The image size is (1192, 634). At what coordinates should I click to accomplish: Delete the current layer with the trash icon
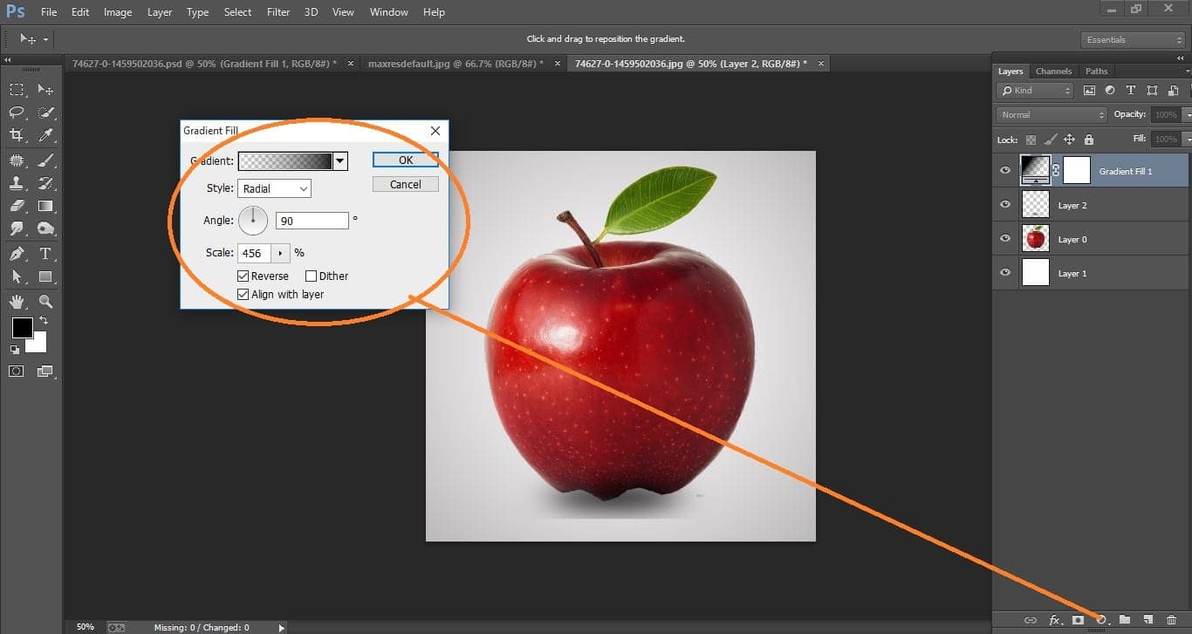tap(1171, 620)
